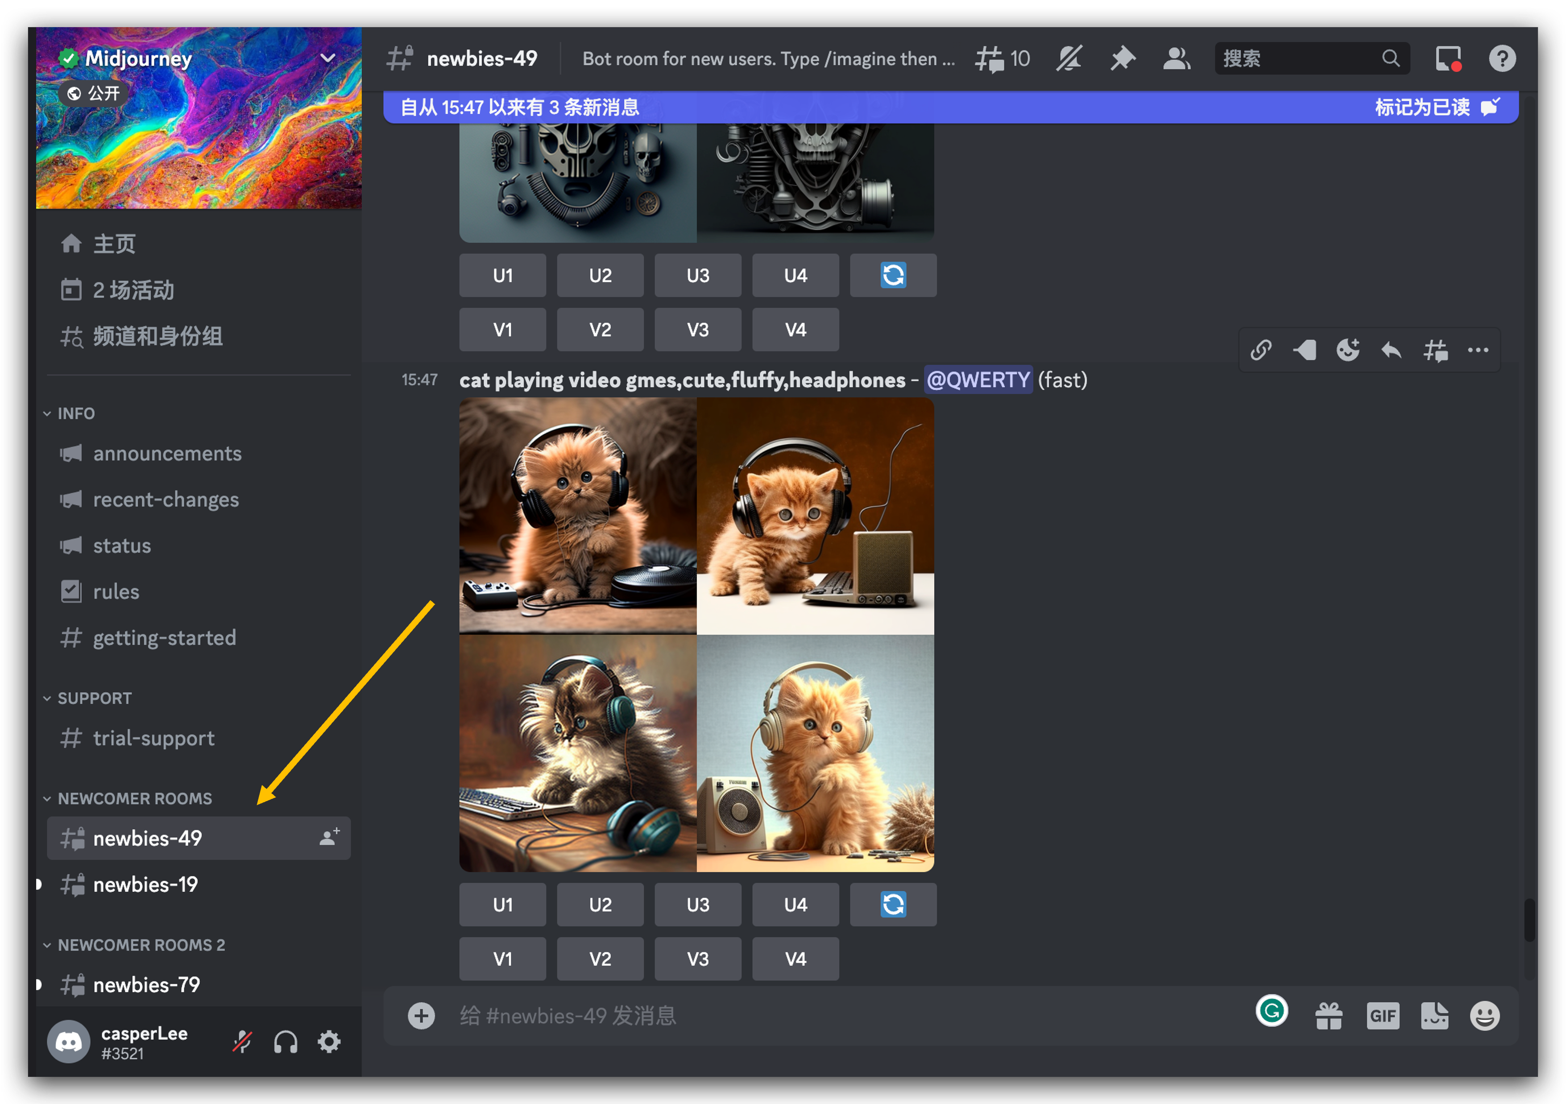Open the announcements channel

[199, 454]
